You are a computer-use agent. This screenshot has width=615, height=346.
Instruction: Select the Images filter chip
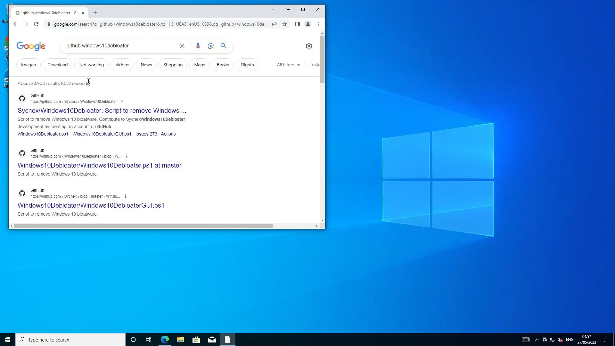pyautogui.click(x=28, y=65)
